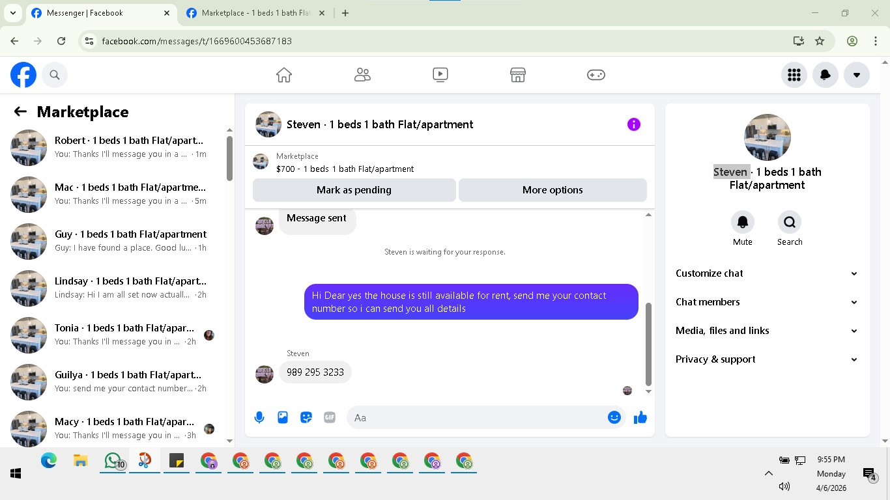Open the Facebook account dropdown arrow
This screenshot has height=500, width=890.
(857, 75)
